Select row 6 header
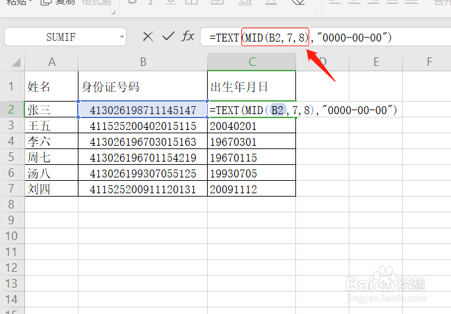The height and width of the screenshot is (314, 451). coord(11,173)
